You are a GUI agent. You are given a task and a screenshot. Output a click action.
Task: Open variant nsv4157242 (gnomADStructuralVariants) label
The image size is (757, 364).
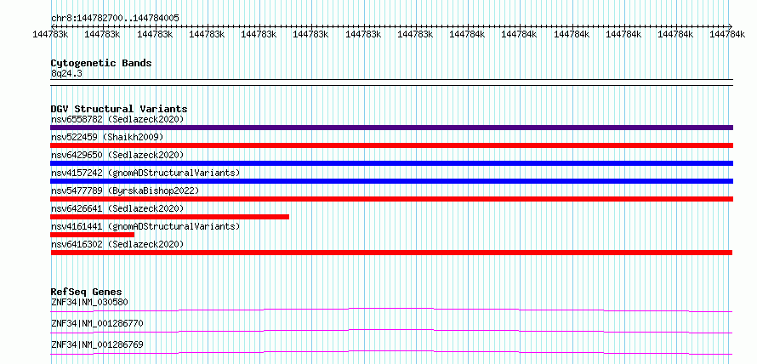[x=145, y=173]
